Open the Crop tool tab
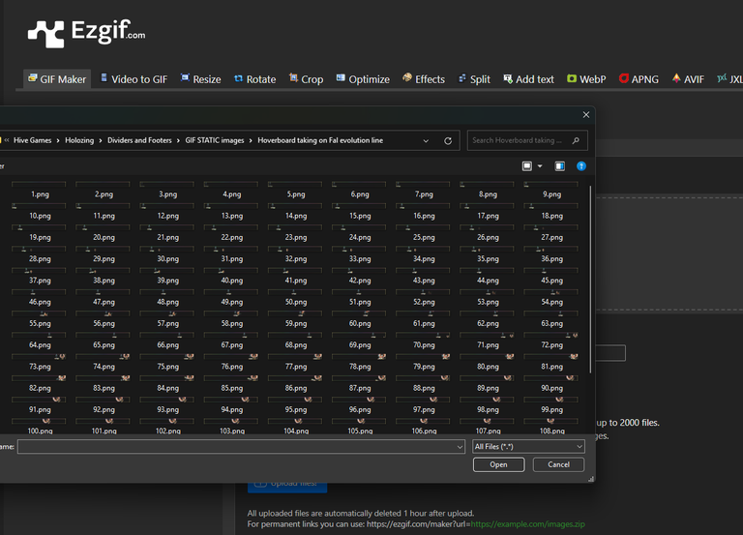743x535 pixels. [x=306, y=79]
